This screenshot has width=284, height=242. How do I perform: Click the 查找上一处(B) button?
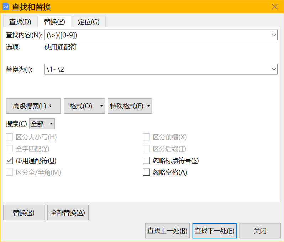click(167, 231)
